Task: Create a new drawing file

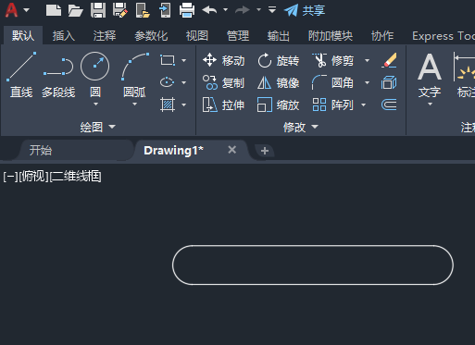Action: coord(54,10)
